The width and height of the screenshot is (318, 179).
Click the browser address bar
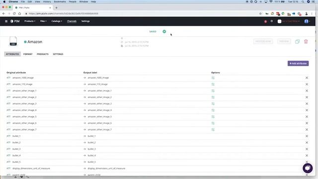[142, 13]
